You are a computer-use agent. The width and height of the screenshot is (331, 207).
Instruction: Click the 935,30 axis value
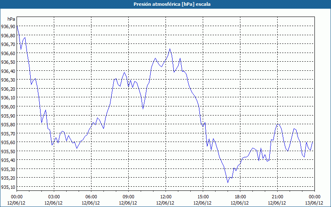pyautogui.click(x=8, y=169)
